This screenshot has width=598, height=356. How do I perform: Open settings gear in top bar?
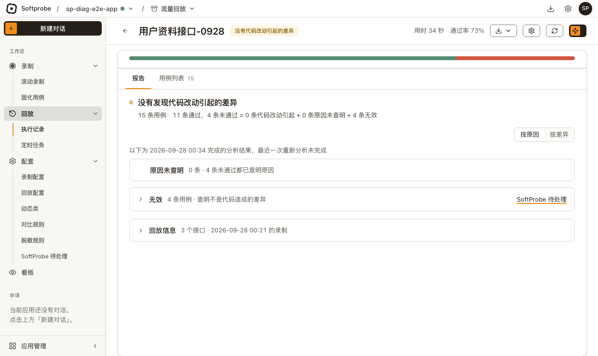point(568,9)
